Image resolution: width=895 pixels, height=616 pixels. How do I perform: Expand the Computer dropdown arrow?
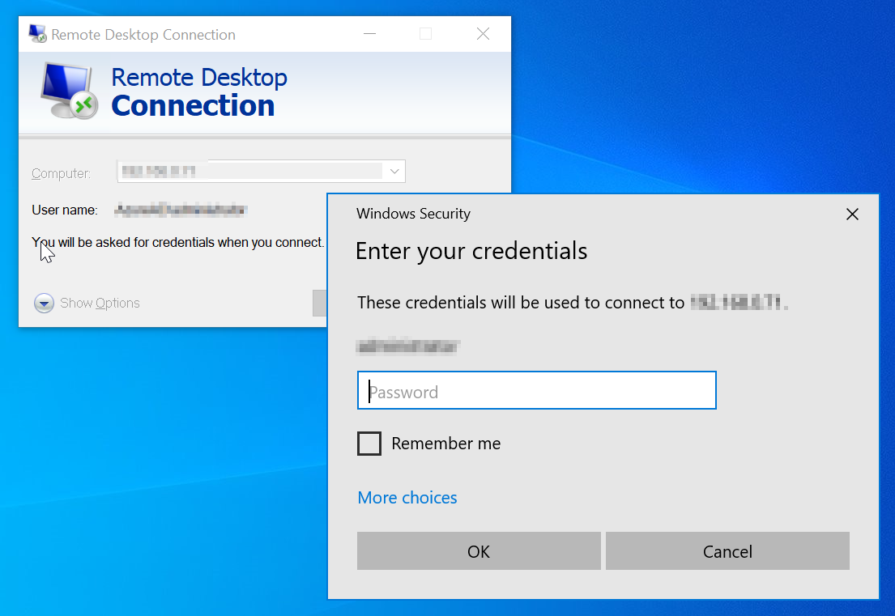394,171
